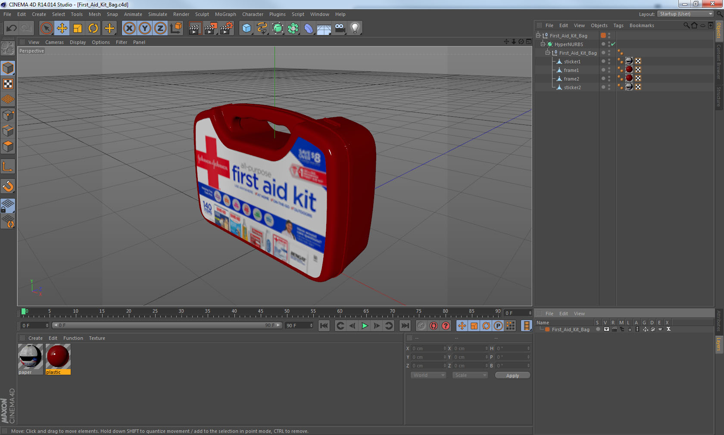Toggle sticker1 visibility dots

click(609, 61)
